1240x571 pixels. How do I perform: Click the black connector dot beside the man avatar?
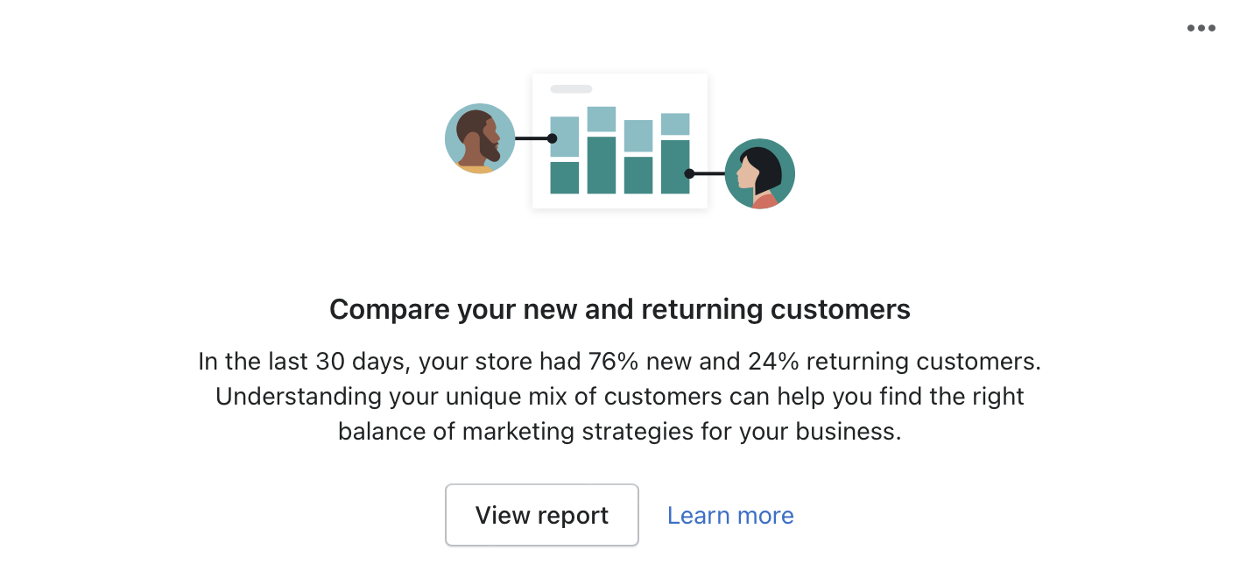click(552, 138)
